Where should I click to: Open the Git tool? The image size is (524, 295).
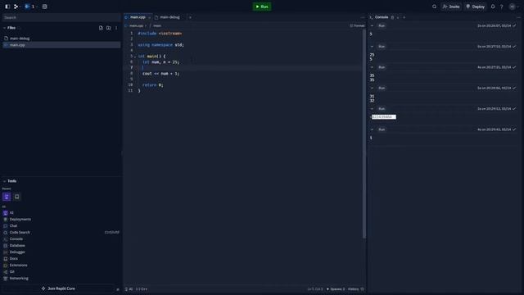point(12,271)
